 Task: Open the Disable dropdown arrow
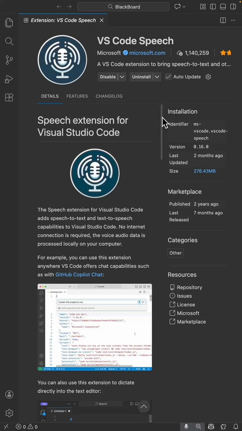[122, 77]
